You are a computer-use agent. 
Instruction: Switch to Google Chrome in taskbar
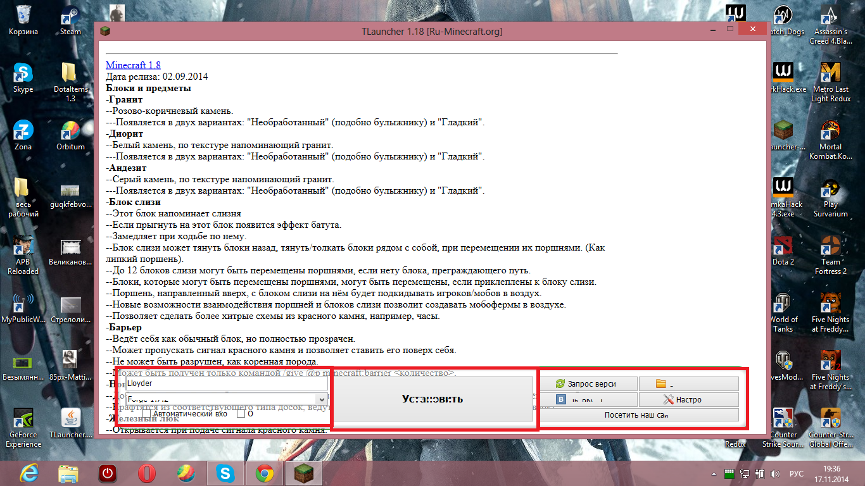pyautogui.click(x=265, y=473)
